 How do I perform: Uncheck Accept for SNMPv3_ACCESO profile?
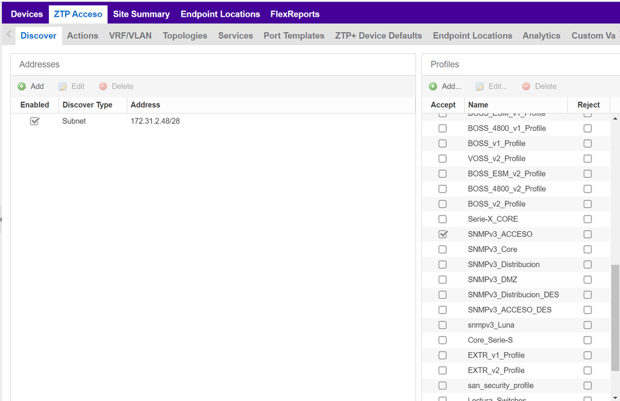pos(443,234)
